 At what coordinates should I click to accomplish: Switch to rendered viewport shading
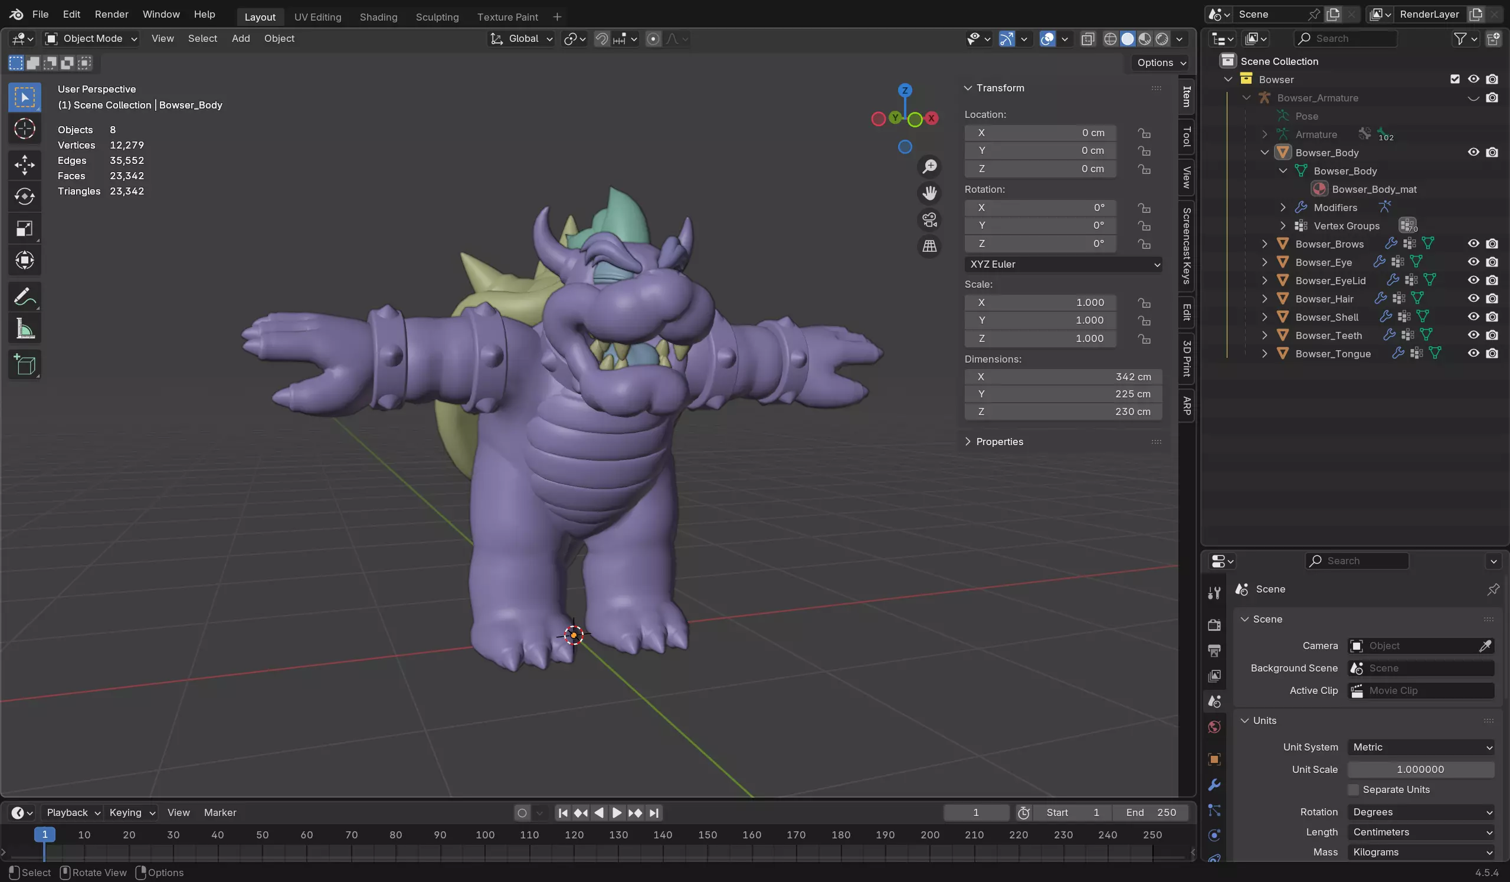[x=1161, y=39]
